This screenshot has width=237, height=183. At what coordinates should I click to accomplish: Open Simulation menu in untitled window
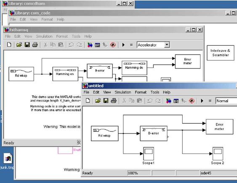(123, 92)
